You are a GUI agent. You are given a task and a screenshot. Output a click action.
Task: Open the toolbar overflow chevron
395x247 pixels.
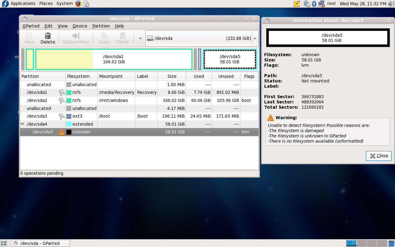pos(140,39)
